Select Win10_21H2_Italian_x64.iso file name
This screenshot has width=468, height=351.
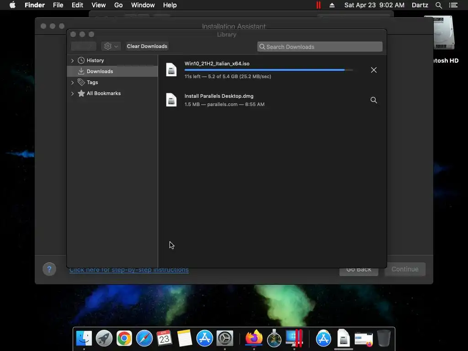(x=217, y=64)
